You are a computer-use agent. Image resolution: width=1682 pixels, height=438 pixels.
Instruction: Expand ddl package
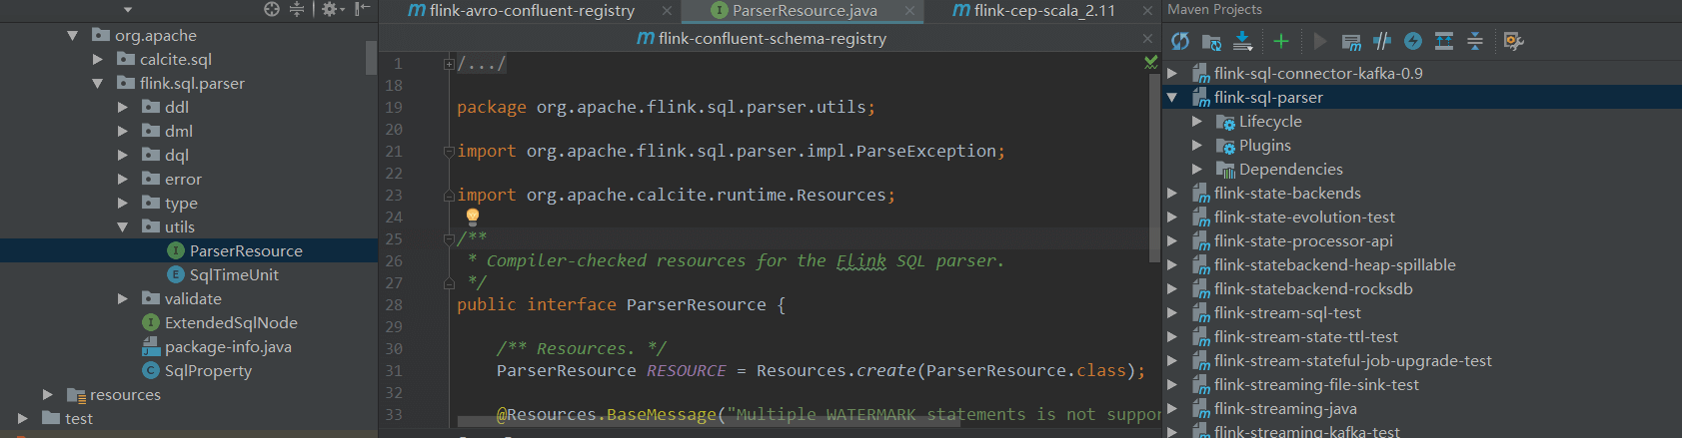[122, 107]
